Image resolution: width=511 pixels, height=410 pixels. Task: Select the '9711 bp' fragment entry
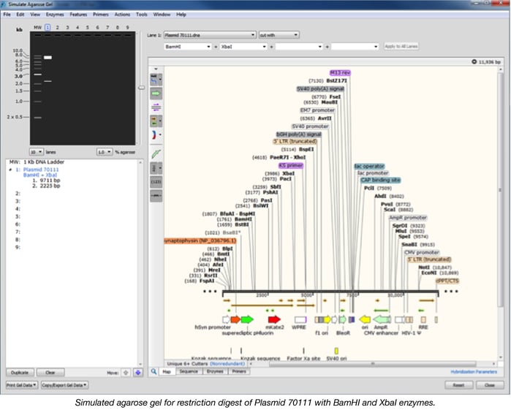pos(46,181)
